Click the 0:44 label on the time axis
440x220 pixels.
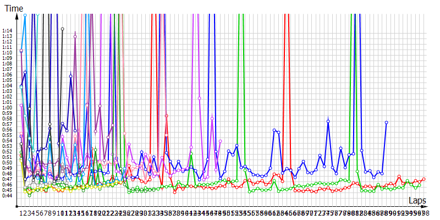[7, 195]
